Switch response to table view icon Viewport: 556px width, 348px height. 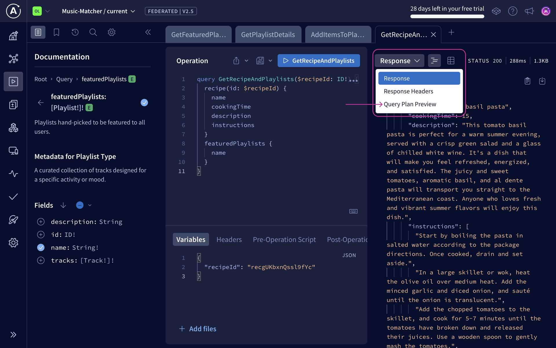click(451, 61)
